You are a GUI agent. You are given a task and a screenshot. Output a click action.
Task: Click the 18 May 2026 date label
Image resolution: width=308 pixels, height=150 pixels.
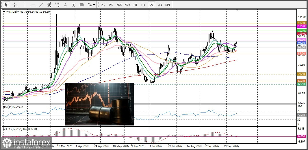120,146
